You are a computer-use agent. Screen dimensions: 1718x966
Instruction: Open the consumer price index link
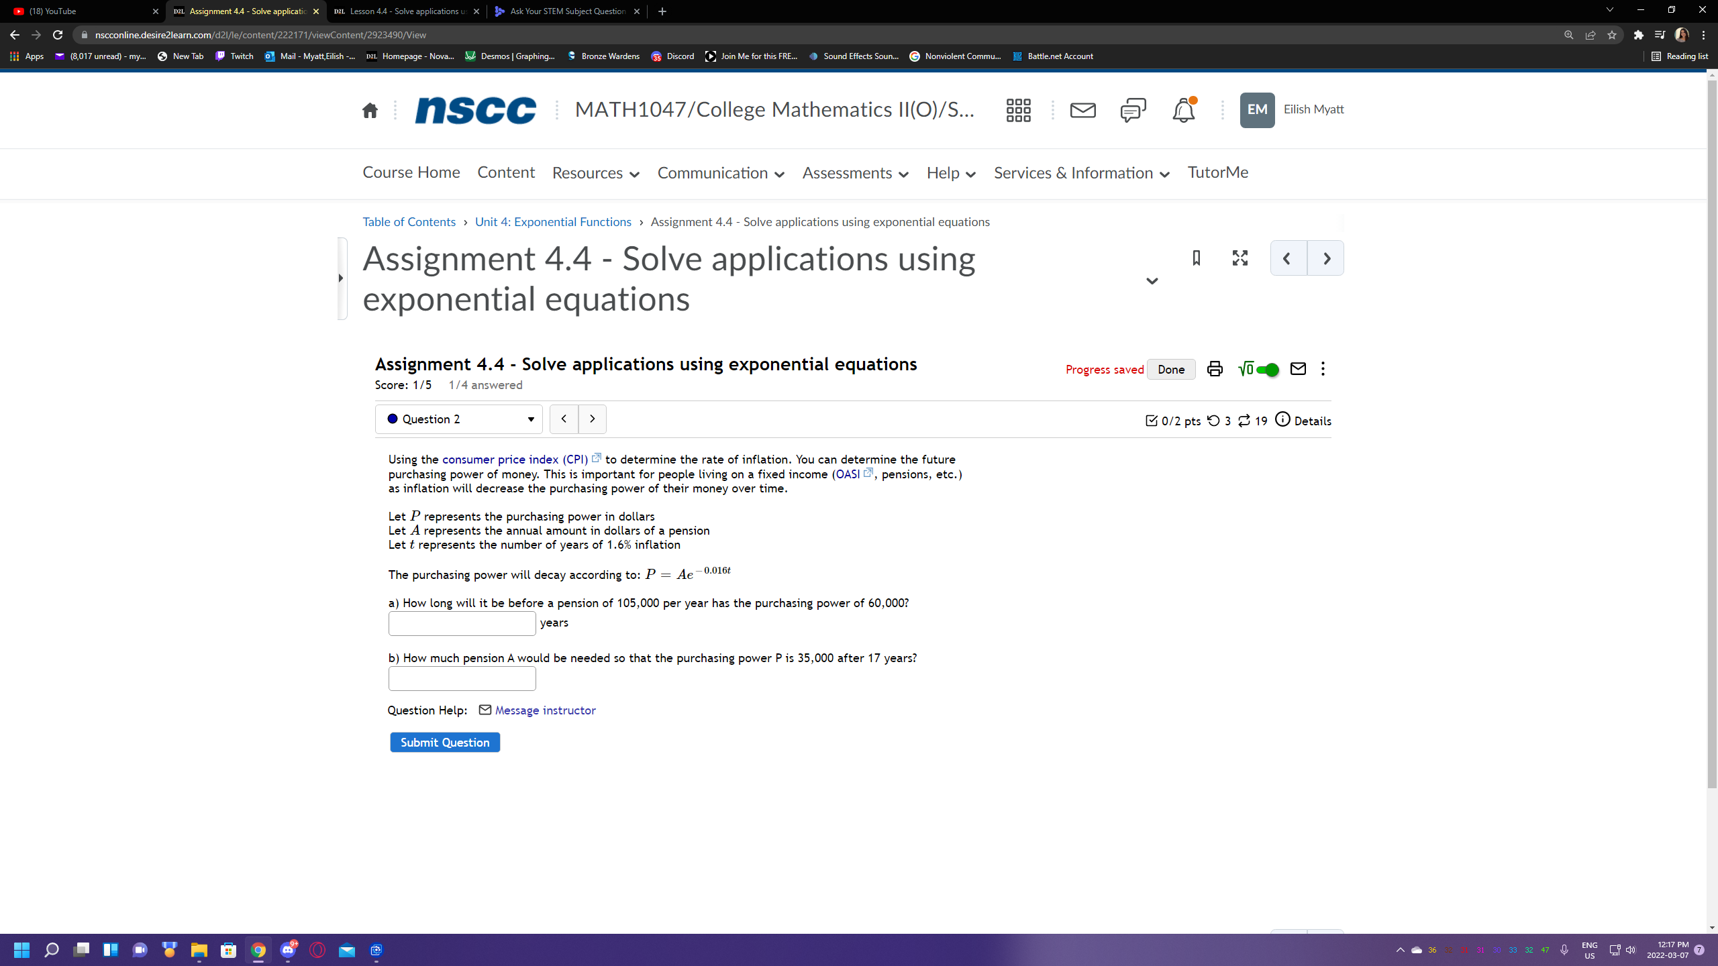coord(514,460)
